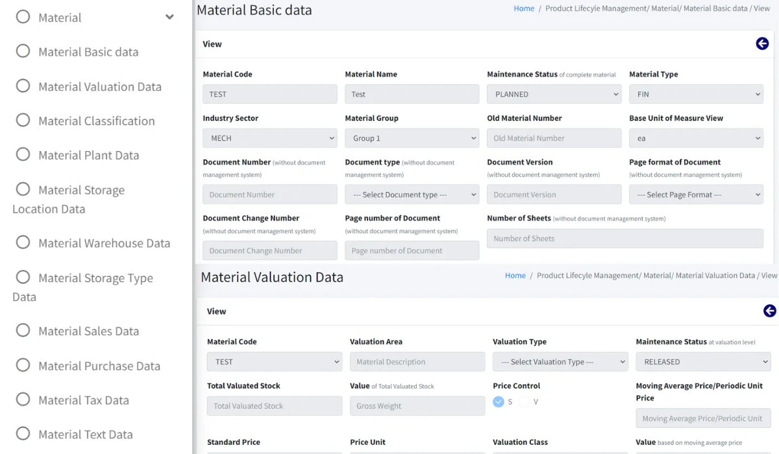Open the Base Unit of Measure dropdown

click(695, 137)
